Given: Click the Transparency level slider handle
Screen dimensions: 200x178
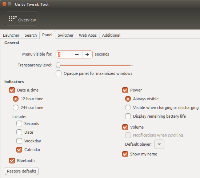Looking at the screenshot, I should point(58,65).
